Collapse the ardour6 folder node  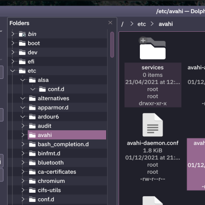pos(23,117)
